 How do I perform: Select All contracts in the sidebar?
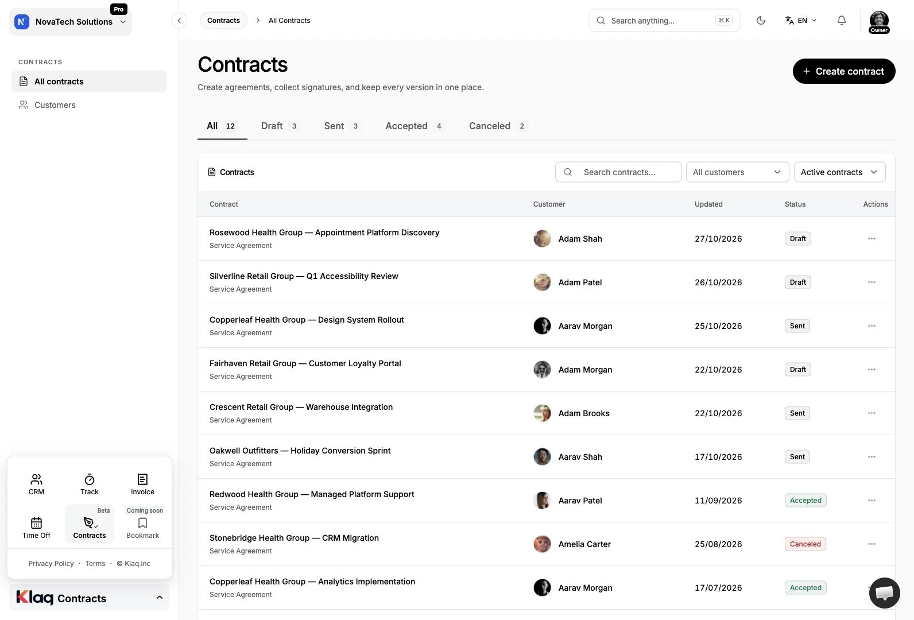(x=89, y=82)
